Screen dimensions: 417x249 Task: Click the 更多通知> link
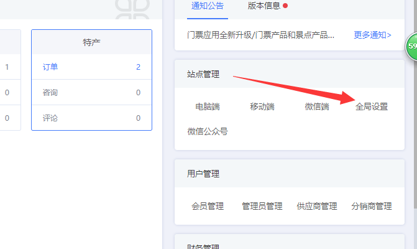click(372, 35)
